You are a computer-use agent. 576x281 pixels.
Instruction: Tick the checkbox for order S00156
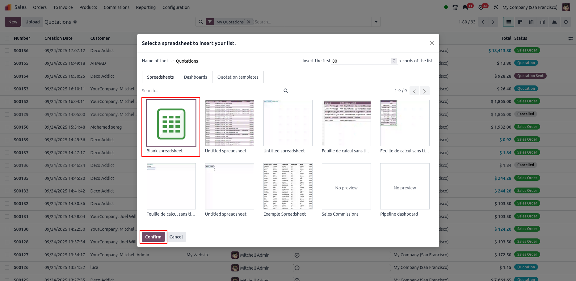point(7,51)
